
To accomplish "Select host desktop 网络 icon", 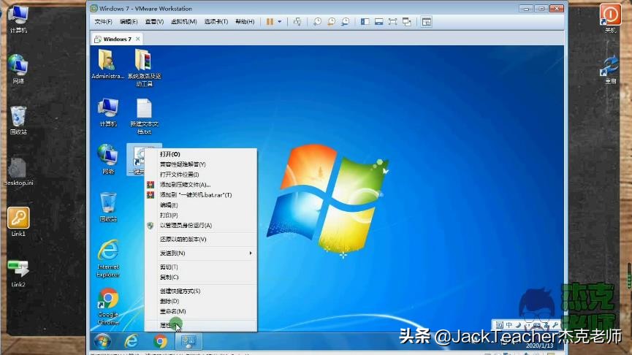I will pyautogui.click(x=18, y=69).
